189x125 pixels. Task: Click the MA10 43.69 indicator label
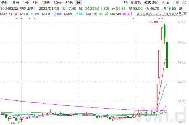point(30,14)
